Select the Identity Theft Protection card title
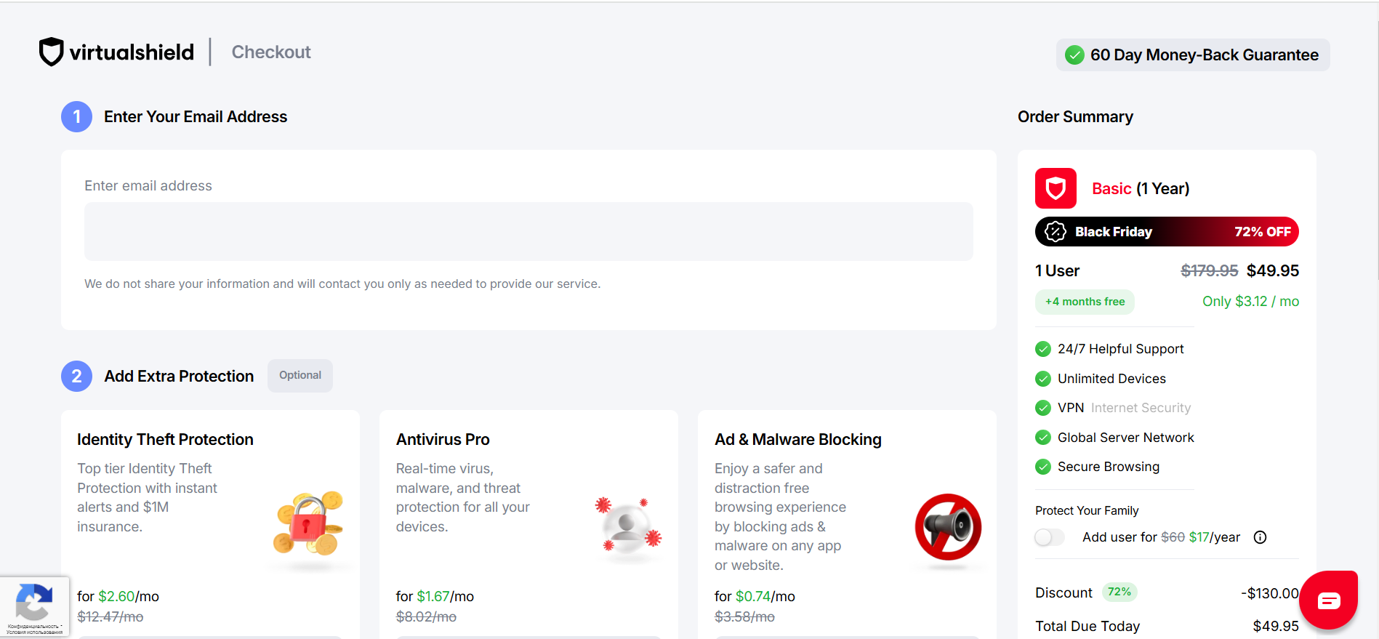This screenshot has width=1379, height=639. click(x=165, y=440)
